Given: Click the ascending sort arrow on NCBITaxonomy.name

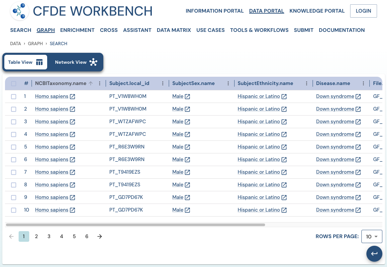Looking at the screenshot, I should [90, 83].
